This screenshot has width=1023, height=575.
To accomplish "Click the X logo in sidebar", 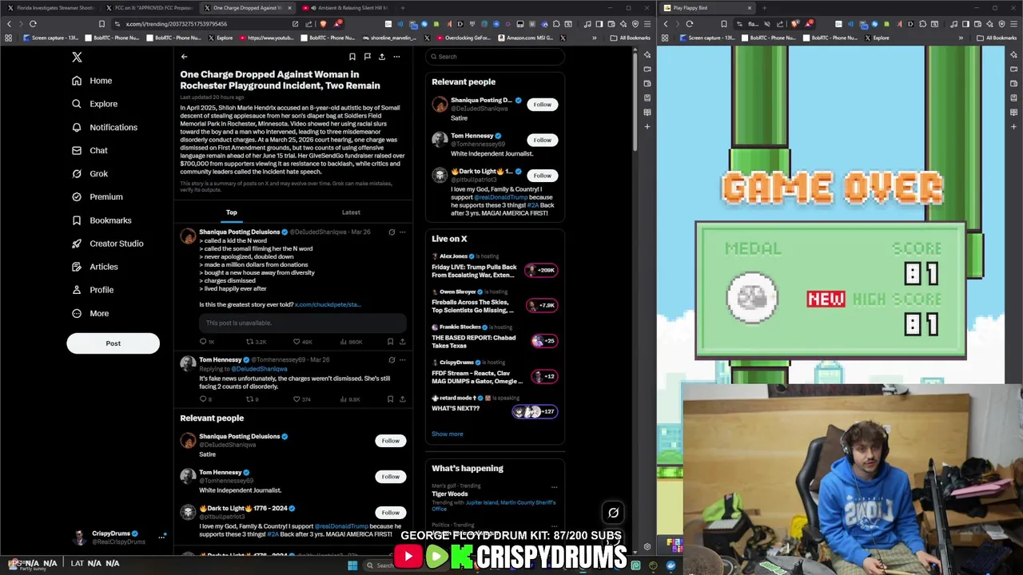I will coord(77,57).
